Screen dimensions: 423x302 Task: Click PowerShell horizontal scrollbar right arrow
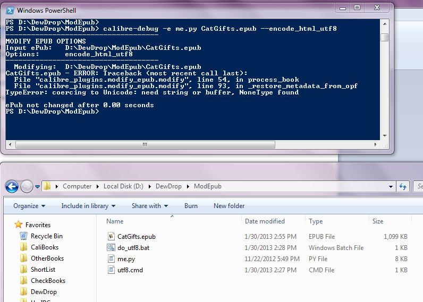(376, 145)
